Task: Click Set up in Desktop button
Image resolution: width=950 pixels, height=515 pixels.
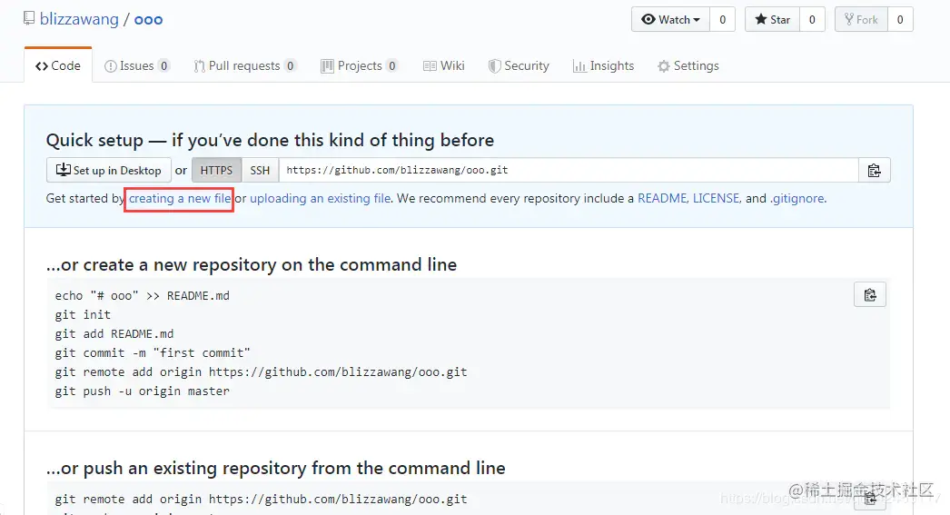Action: 108,170
